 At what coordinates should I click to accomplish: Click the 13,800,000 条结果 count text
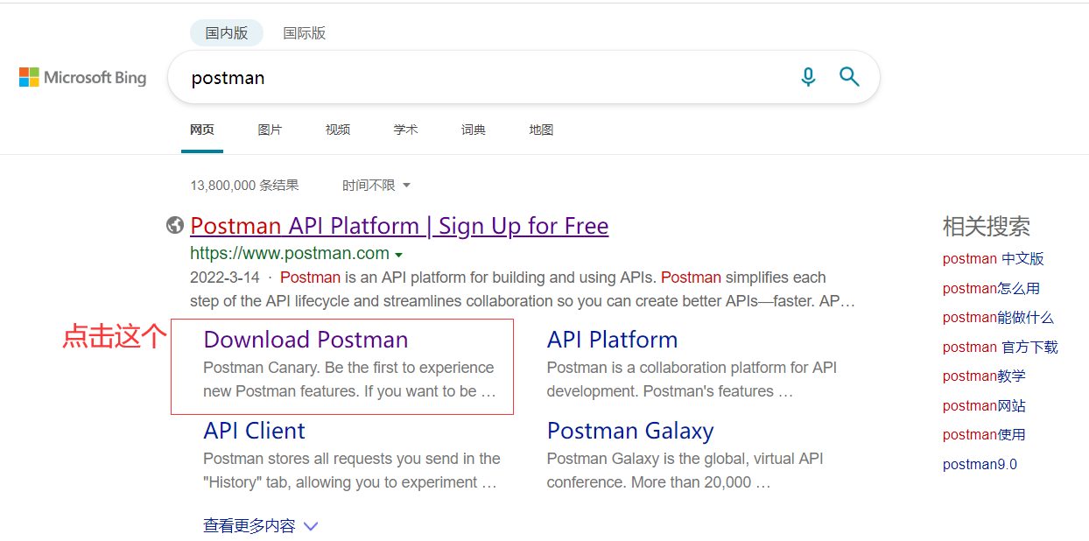pos(244,186)
